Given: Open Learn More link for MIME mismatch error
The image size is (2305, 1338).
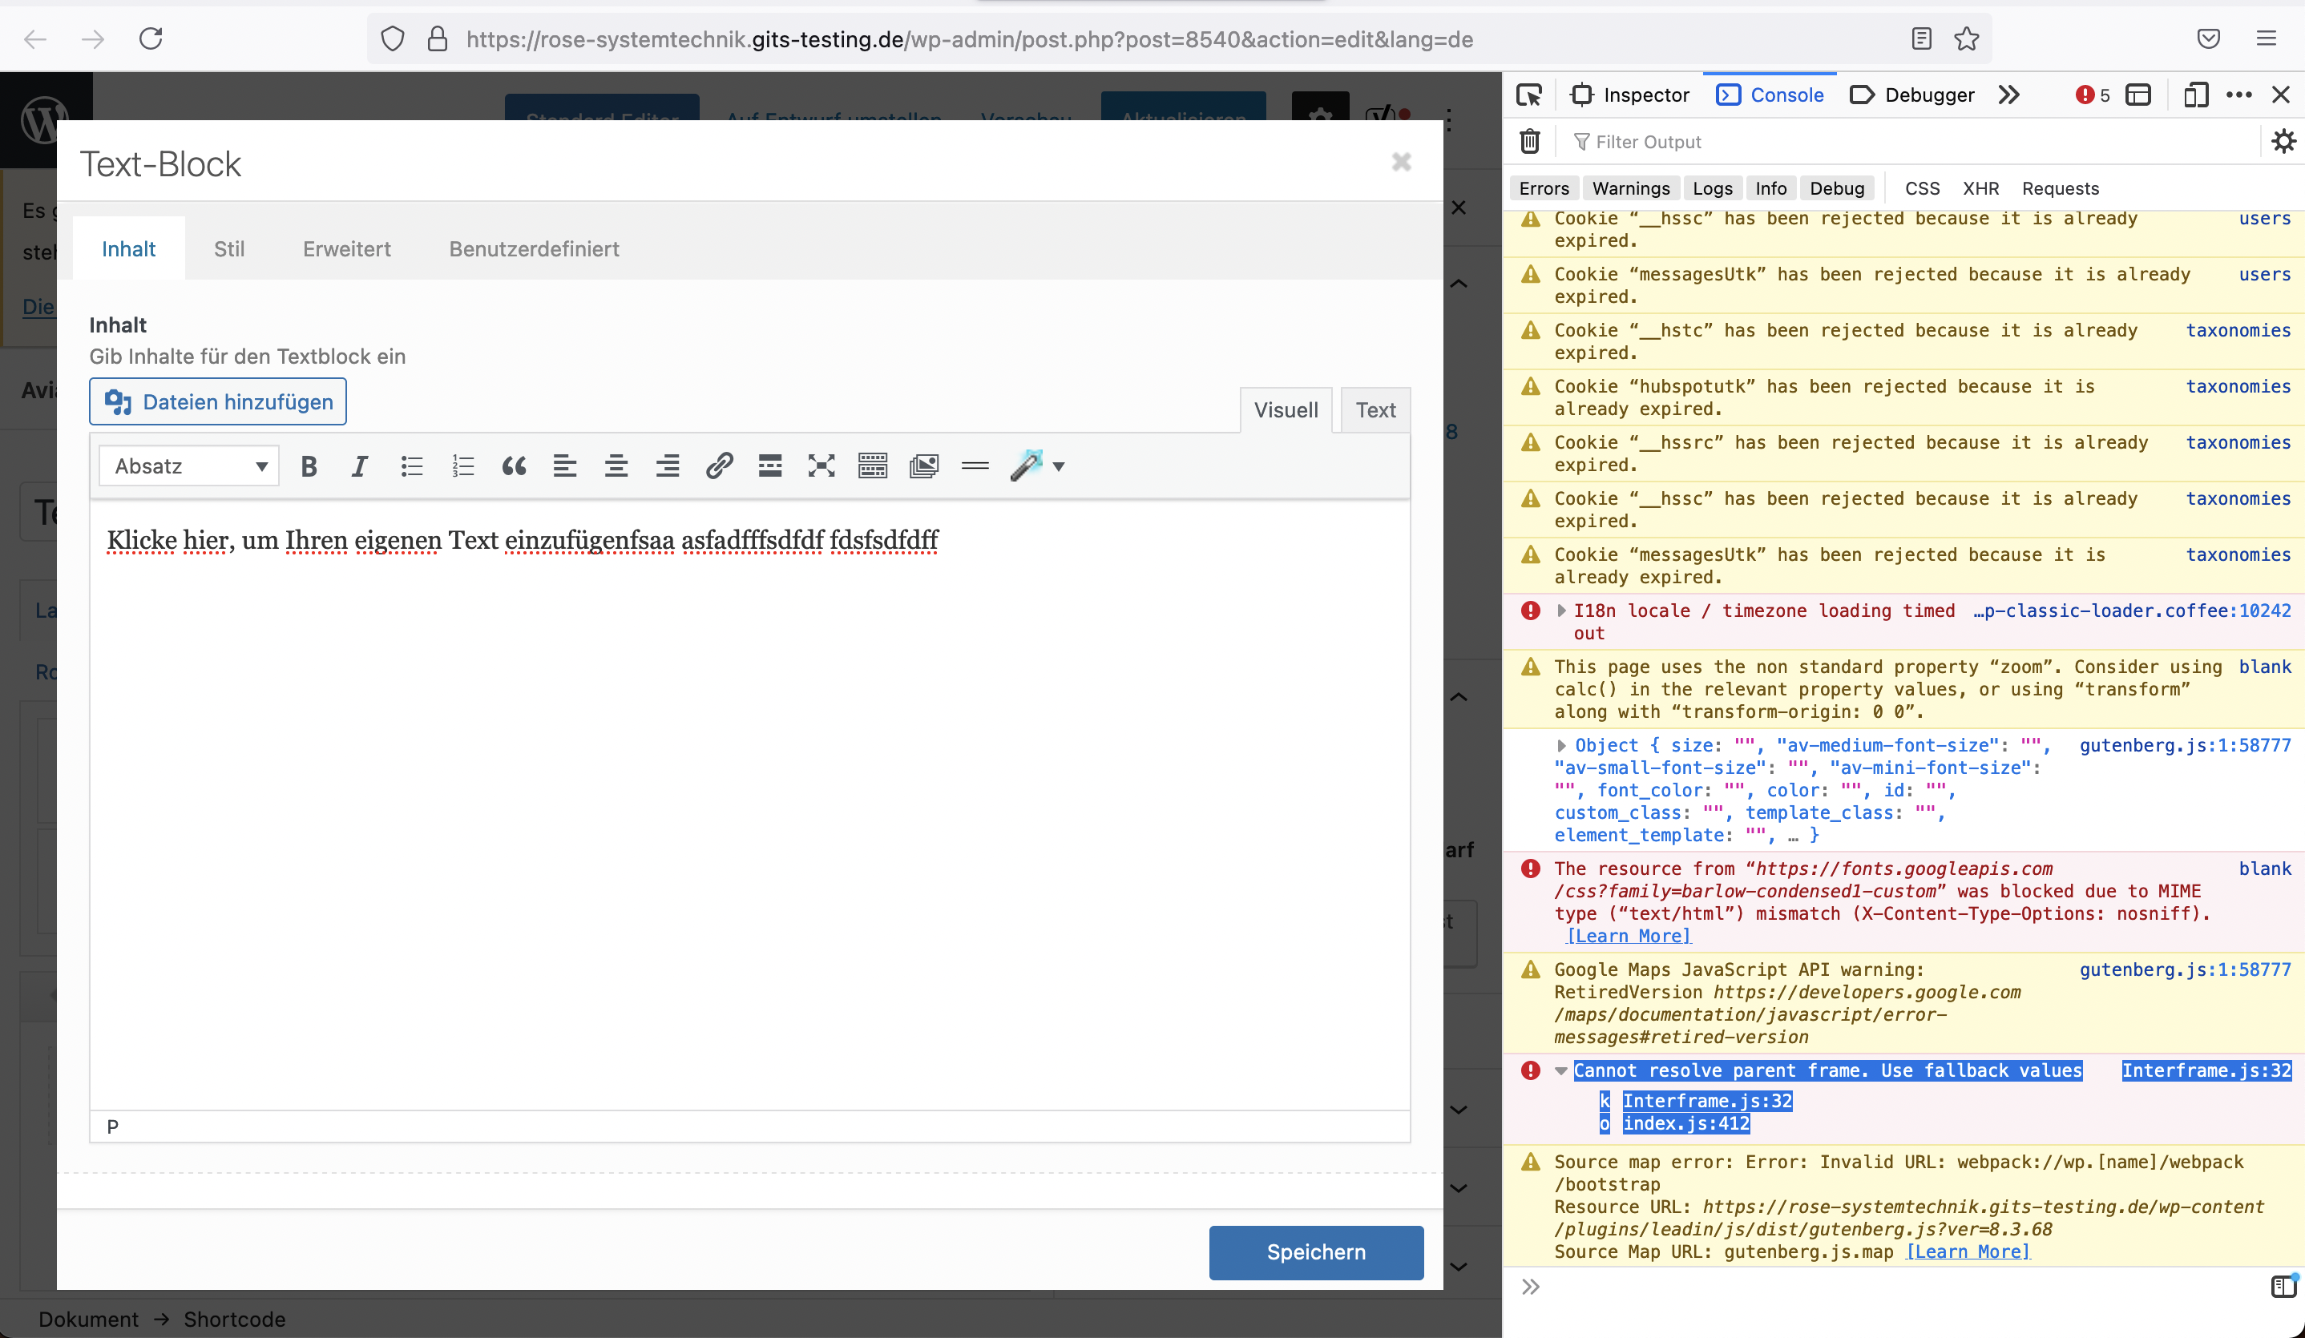Looking at the screenshot, I should click(x=1629, y=936).
